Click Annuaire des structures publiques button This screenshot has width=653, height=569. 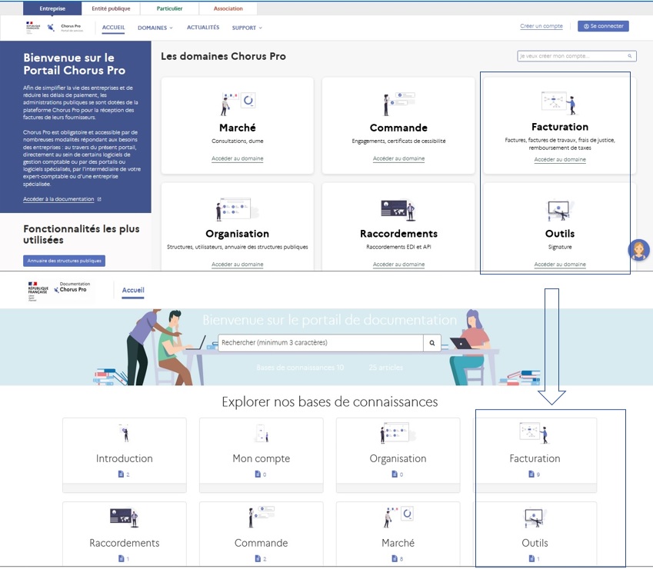coord(64,261)
